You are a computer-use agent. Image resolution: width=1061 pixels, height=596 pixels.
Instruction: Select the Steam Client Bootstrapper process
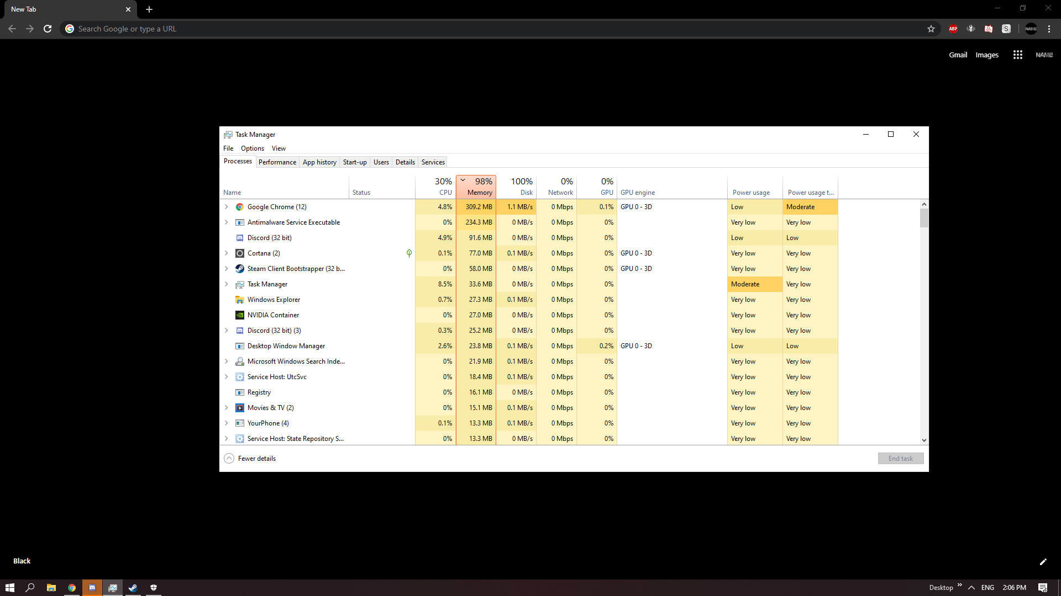[297, 269]
